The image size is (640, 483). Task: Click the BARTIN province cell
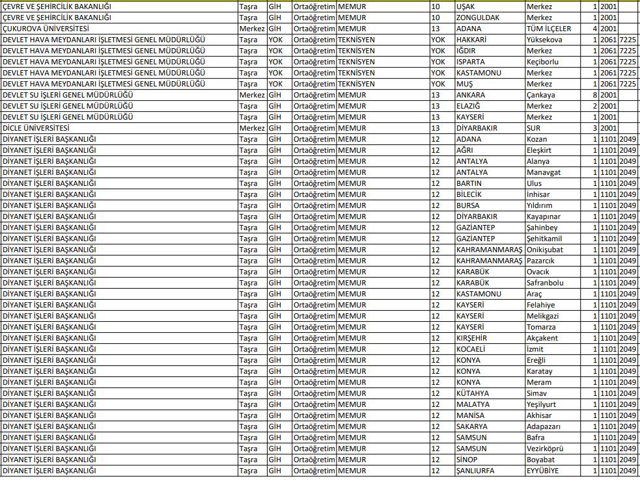coord(490,183)
